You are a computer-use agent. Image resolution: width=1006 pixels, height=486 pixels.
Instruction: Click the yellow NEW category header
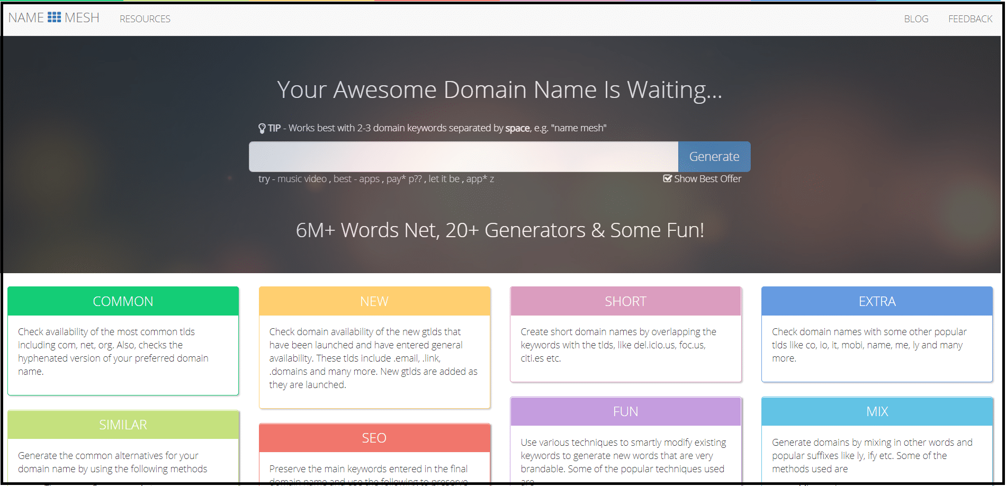[374, 301]
